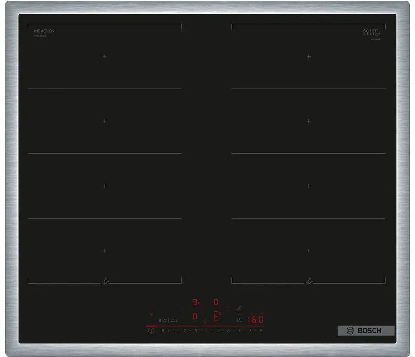This screenshot has height=357, width=415.
Task: Set power level 5 on the slider
Action: pyautogui.click(x=217, y=331)
